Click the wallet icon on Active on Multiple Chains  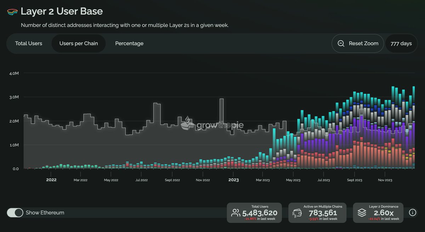296,213
